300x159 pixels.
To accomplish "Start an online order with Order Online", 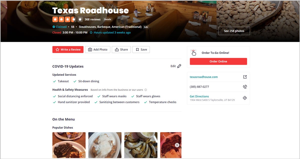I will coord(218,62).
